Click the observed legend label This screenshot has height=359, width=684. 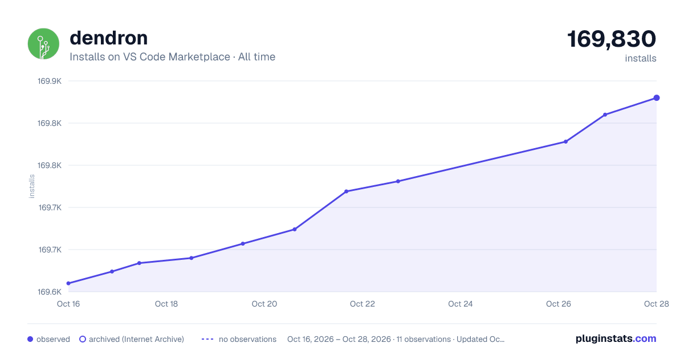pos(53,339)
